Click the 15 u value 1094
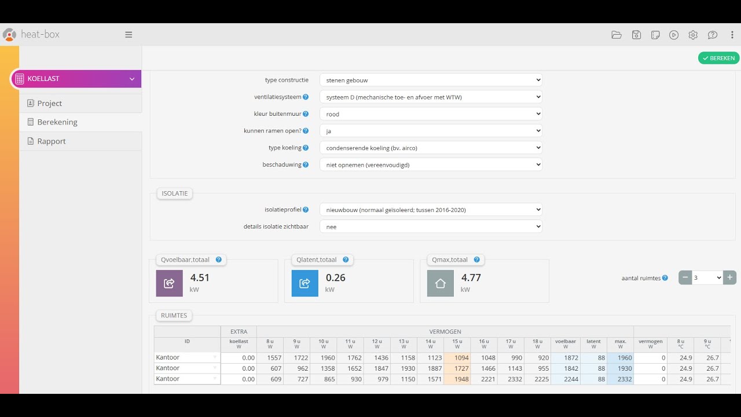This screenshot has height=417, width=741. pyautogui.click(x=457, y=358)
